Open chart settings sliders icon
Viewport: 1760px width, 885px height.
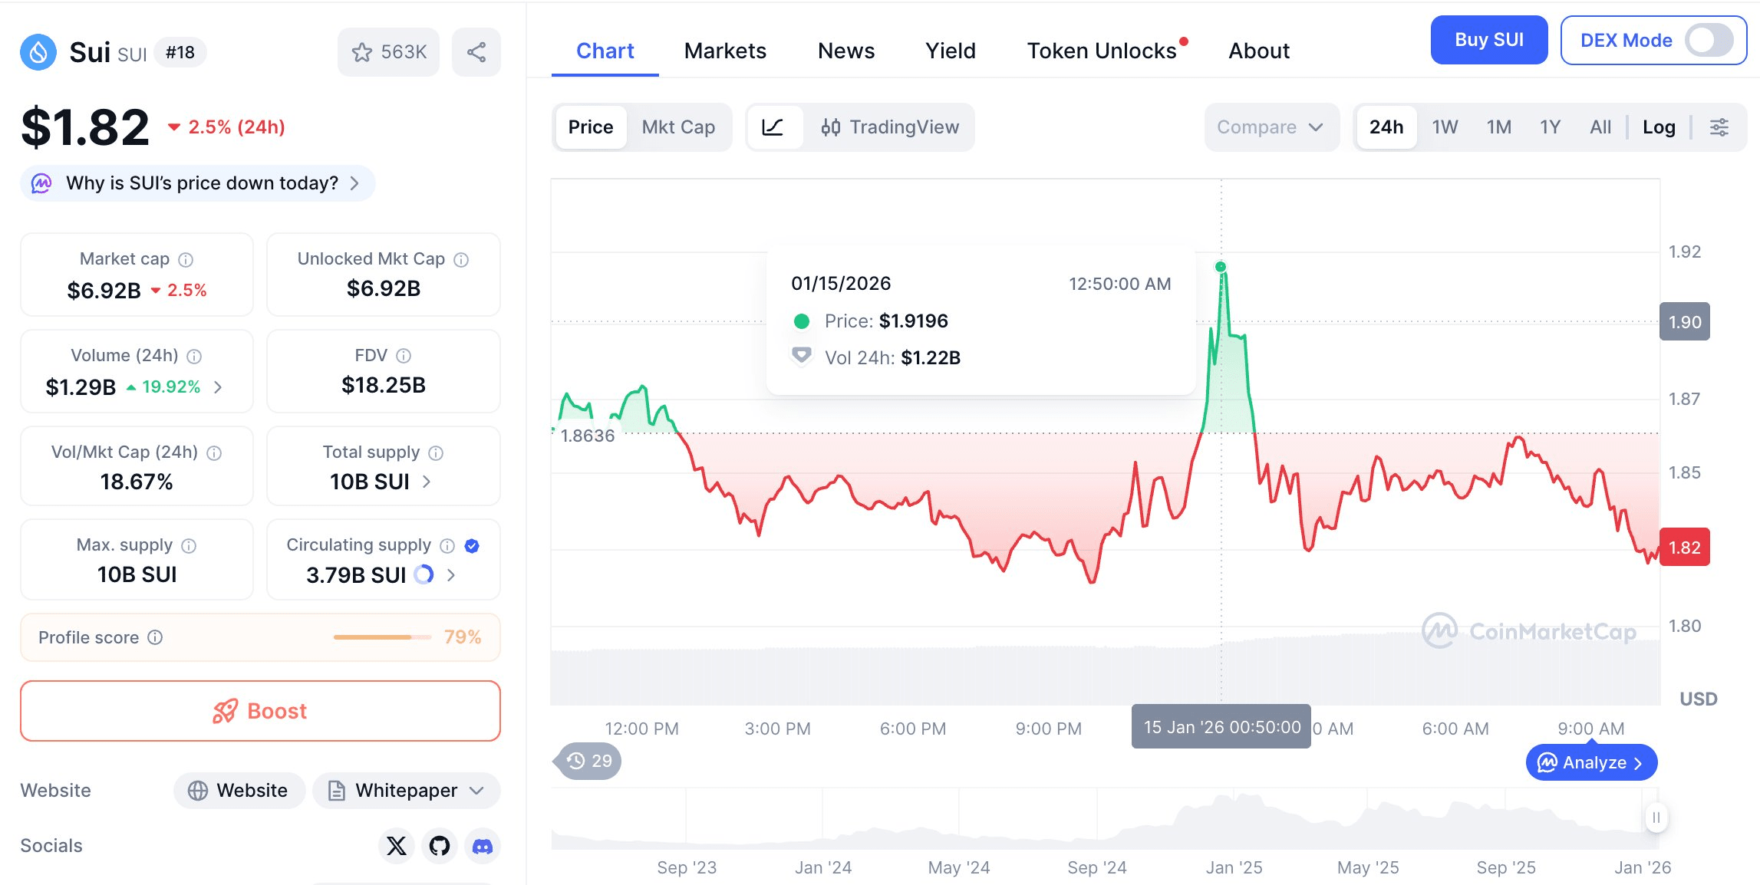pos(1719,127)
